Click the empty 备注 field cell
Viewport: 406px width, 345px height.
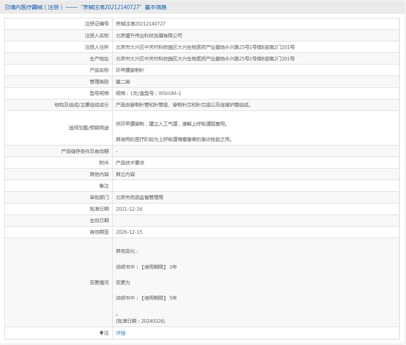(256, 186)
